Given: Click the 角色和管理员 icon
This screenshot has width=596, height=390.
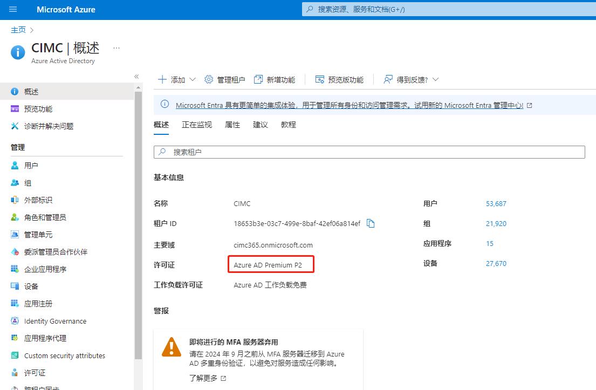Looking at the screenshot, I should (15, 217).
